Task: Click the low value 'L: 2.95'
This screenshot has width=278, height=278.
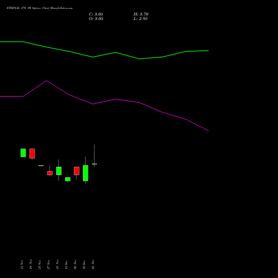Action: coord(141,19)
